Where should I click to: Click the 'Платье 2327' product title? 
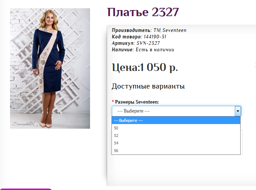pos(143,12)
